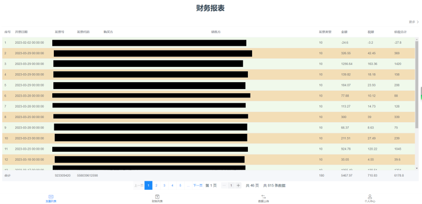Click the page number input field
The width and height of the screenshot is (422, 204).
(x=231, y=186)
